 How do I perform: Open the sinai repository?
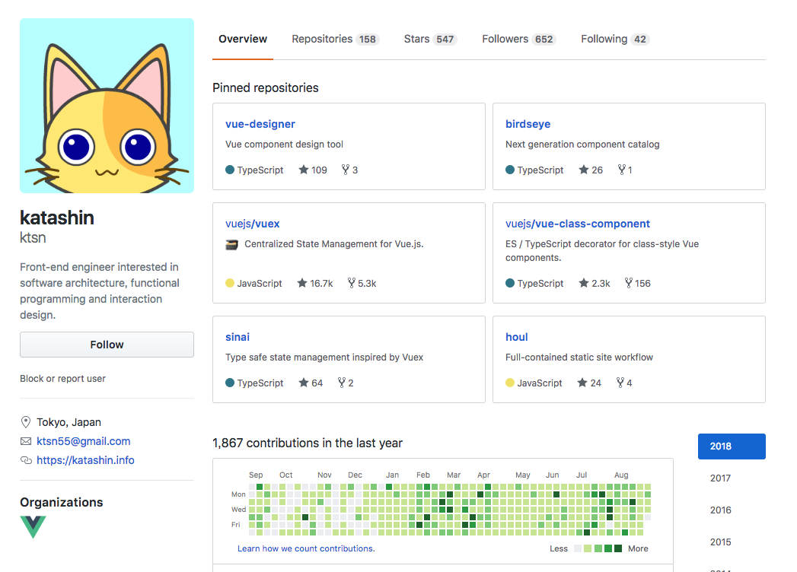tap(238, 337)
